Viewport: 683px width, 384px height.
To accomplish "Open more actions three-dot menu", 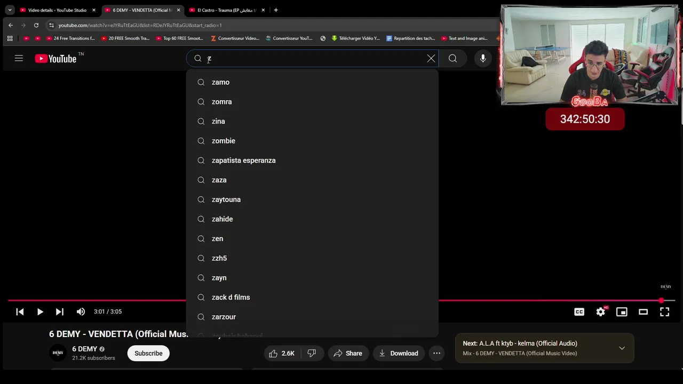I will [436, 353].
